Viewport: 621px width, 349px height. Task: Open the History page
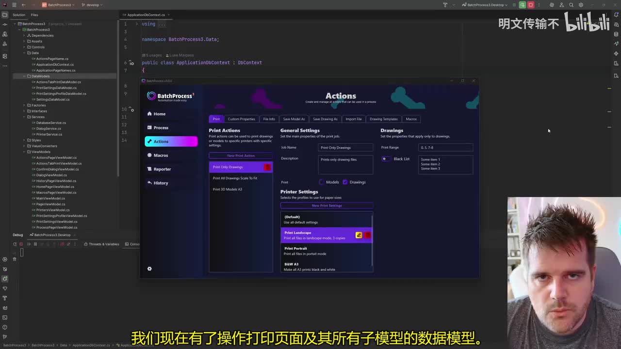point(171,183)
